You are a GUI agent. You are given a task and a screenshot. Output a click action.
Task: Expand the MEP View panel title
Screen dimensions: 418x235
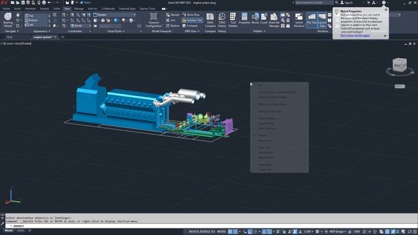[192, 31]
